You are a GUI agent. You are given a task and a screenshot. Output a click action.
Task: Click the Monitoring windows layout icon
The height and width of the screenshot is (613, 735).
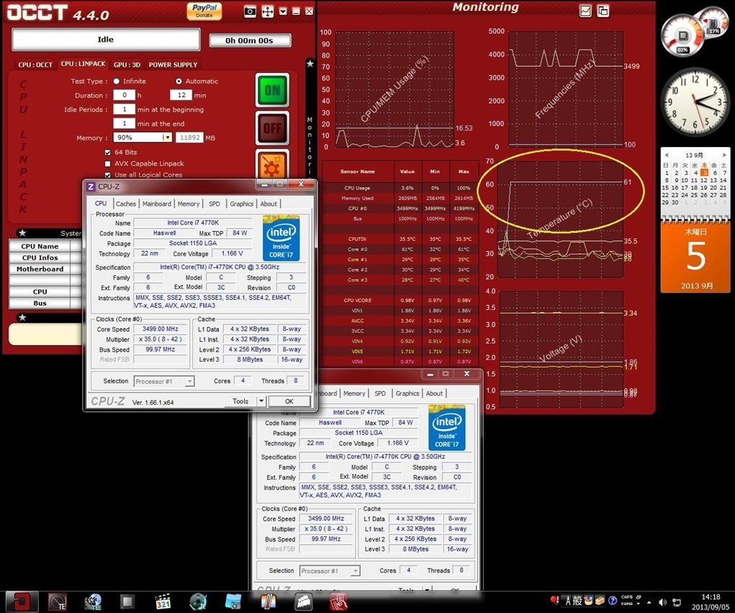pyautogui.click(x=603, y=11)
